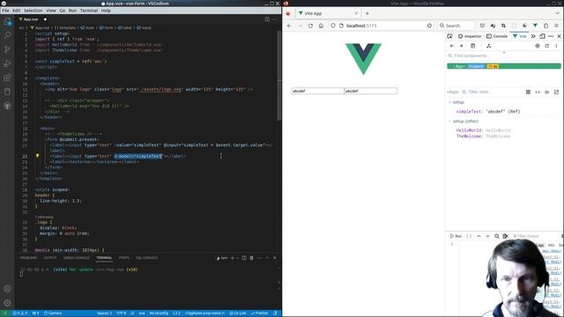Maximize terminal panel with chevron
This screenshot has height=317, width=564.
(267, 258)
